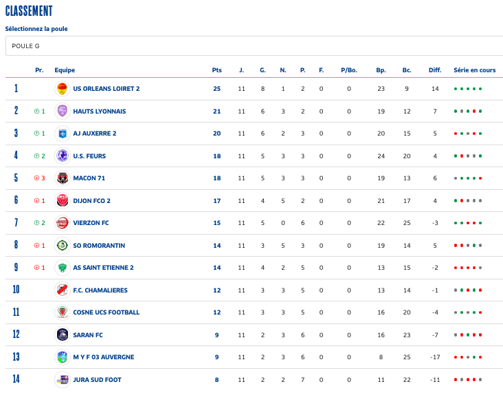Click the Macon 71 club logo
503x393 pixels.
coord(62,178)
